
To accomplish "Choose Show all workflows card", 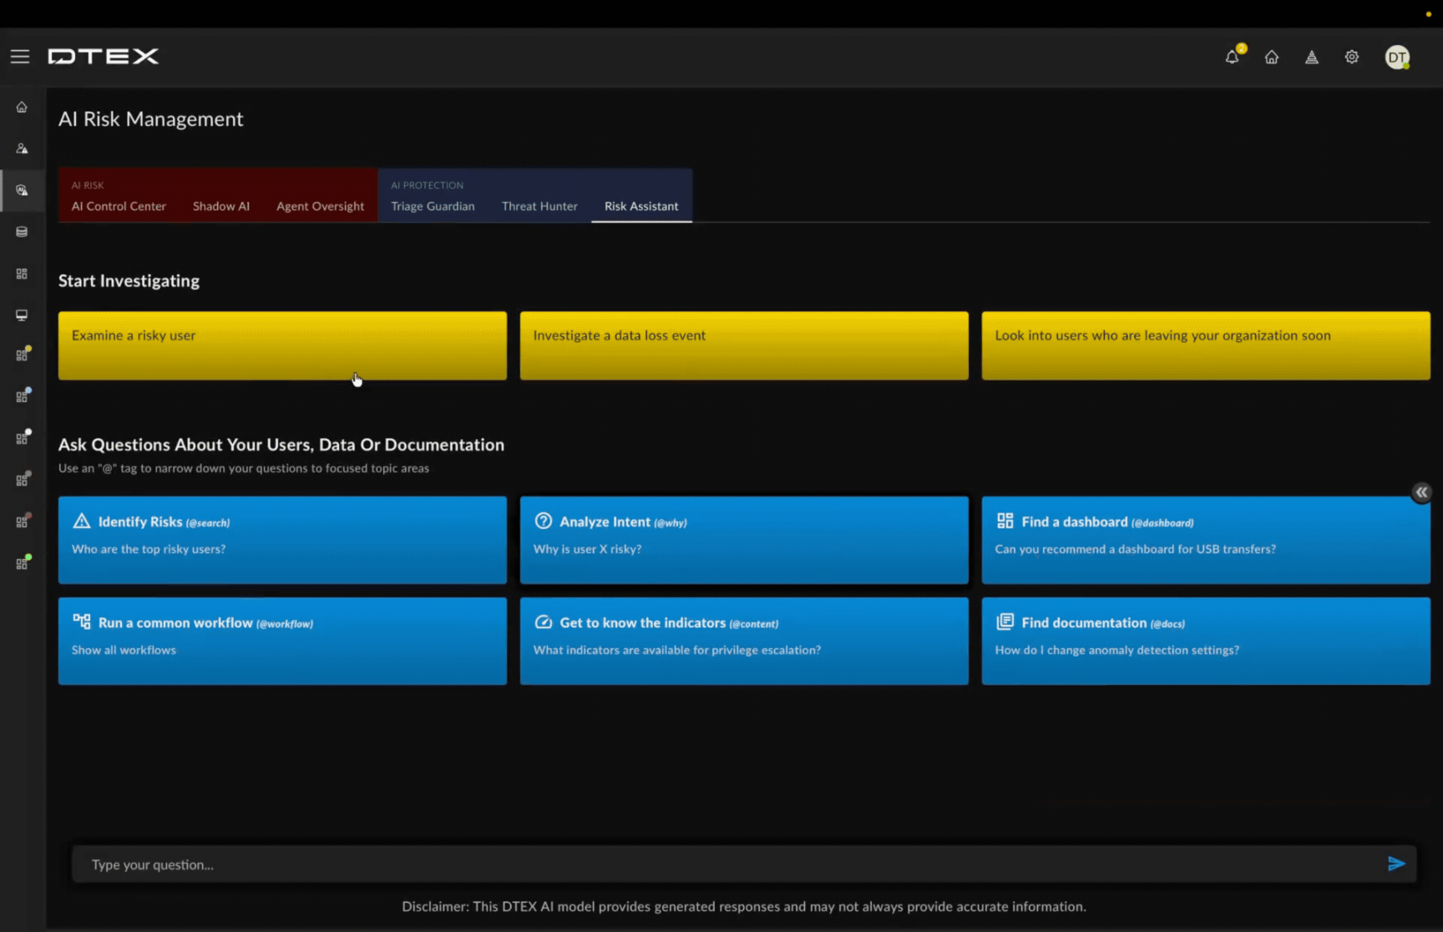I will tap(282, 641).
